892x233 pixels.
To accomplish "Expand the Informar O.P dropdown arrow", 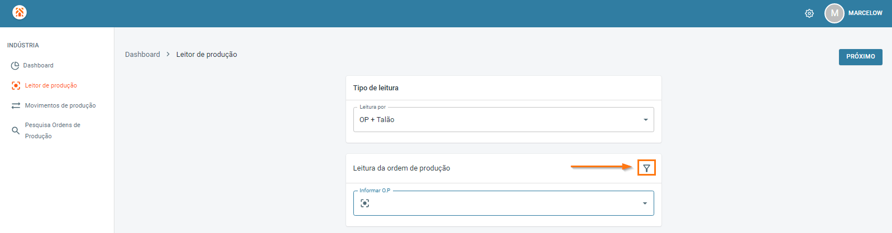I will coord(645,203).
